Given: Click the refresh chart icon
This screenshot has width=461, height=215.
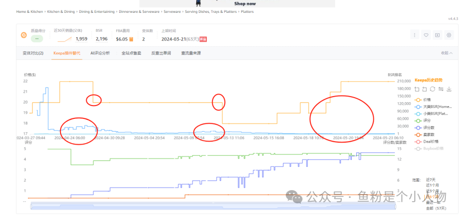Looking at the screenshot, I should (x=432, y=89).
